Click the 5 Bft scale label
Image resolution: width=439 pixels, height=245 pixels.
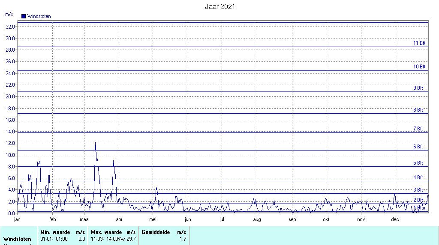(418, 163)
